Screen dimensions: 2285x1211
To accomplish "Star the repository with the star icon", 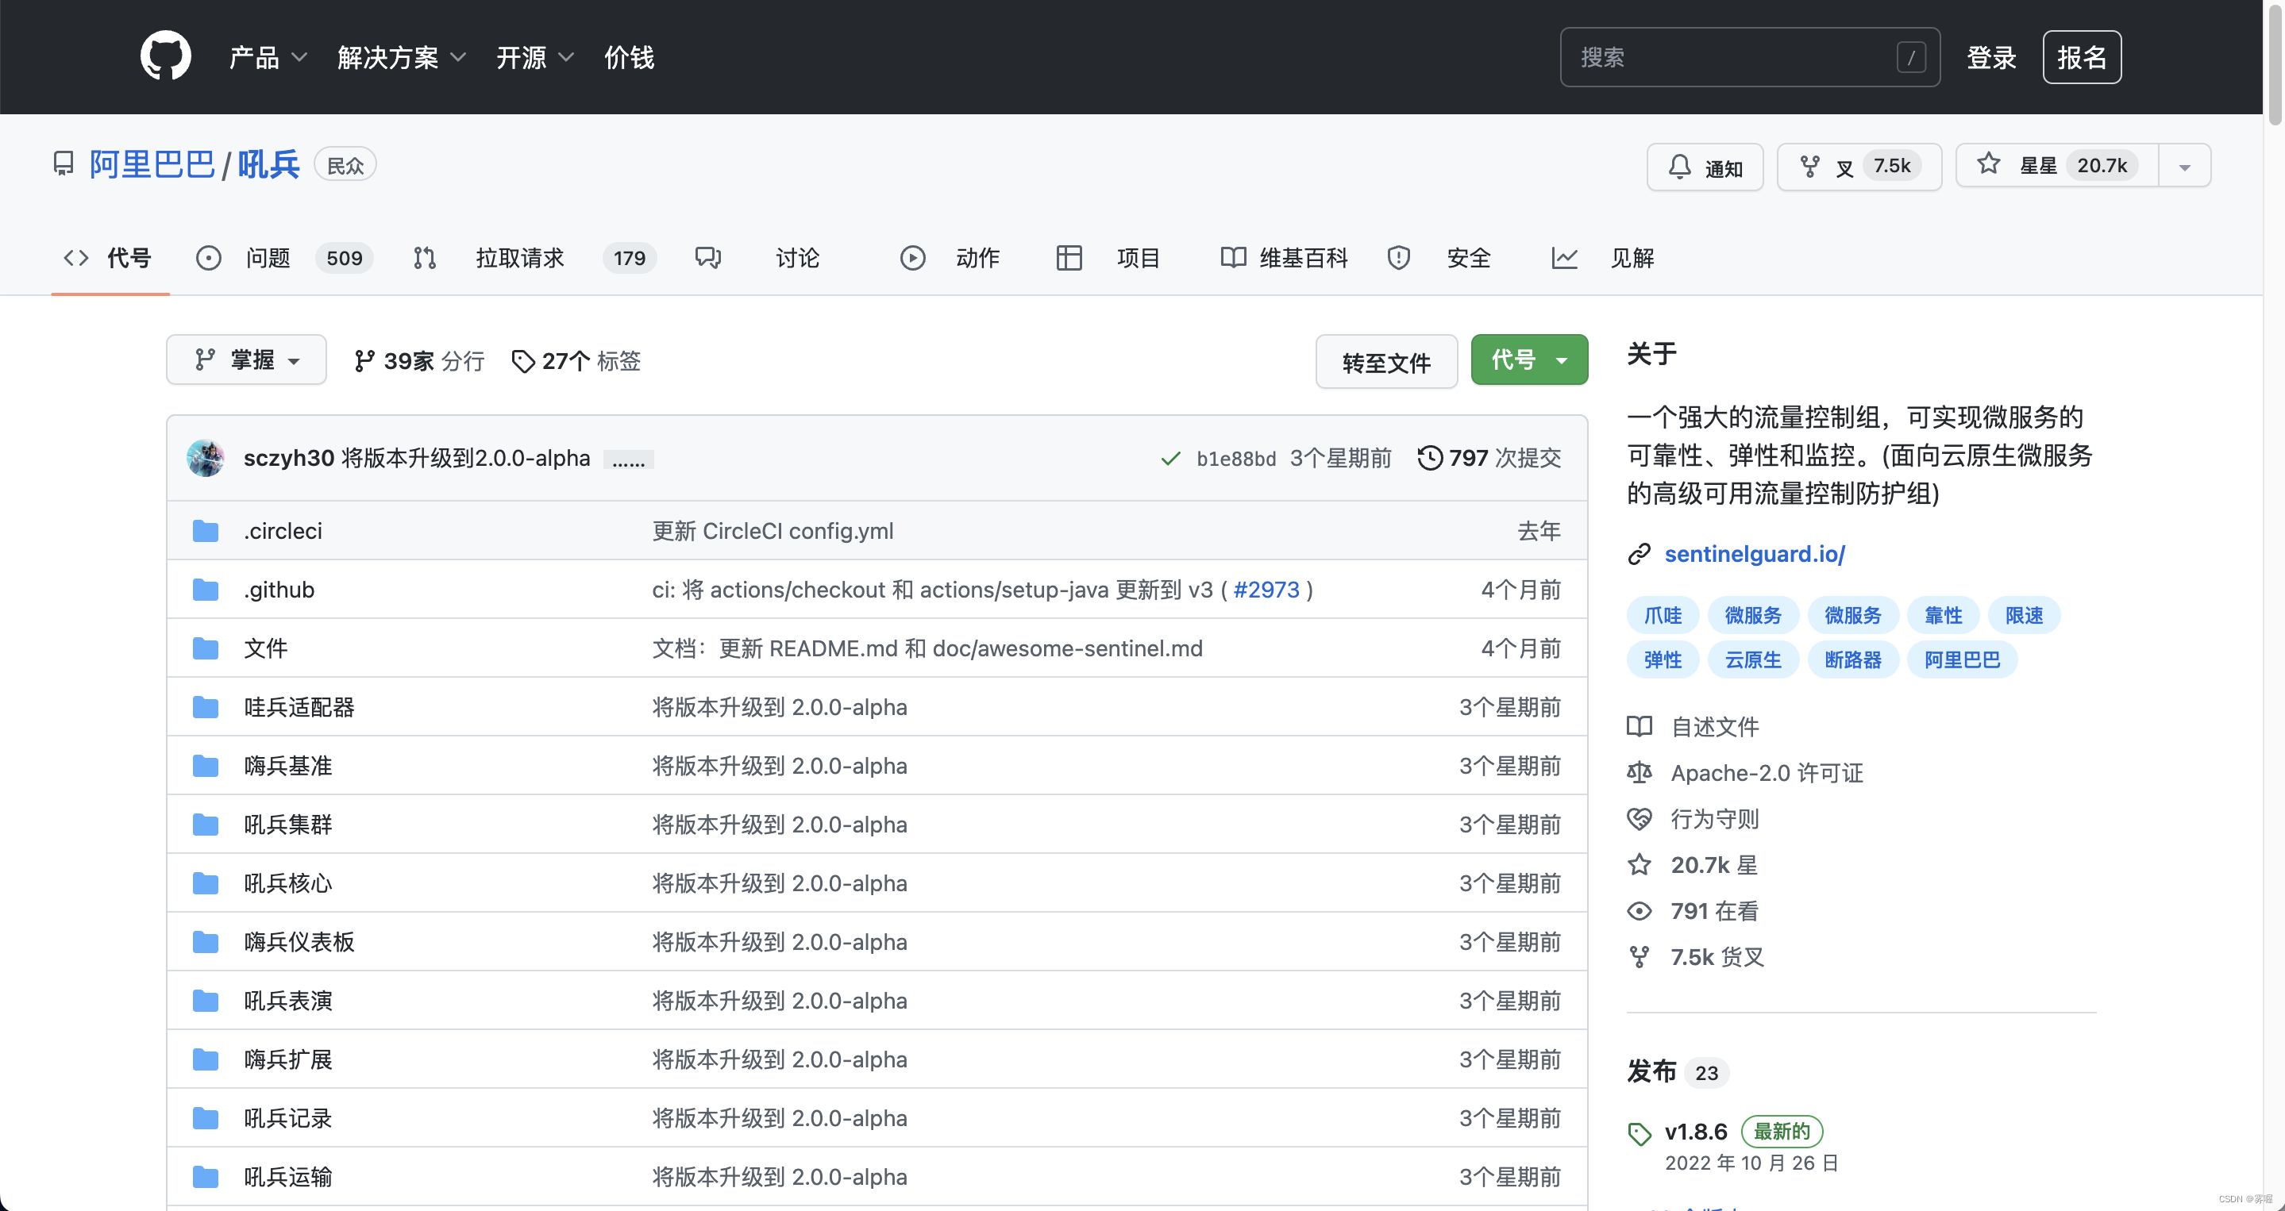I will click(1989, 164).
